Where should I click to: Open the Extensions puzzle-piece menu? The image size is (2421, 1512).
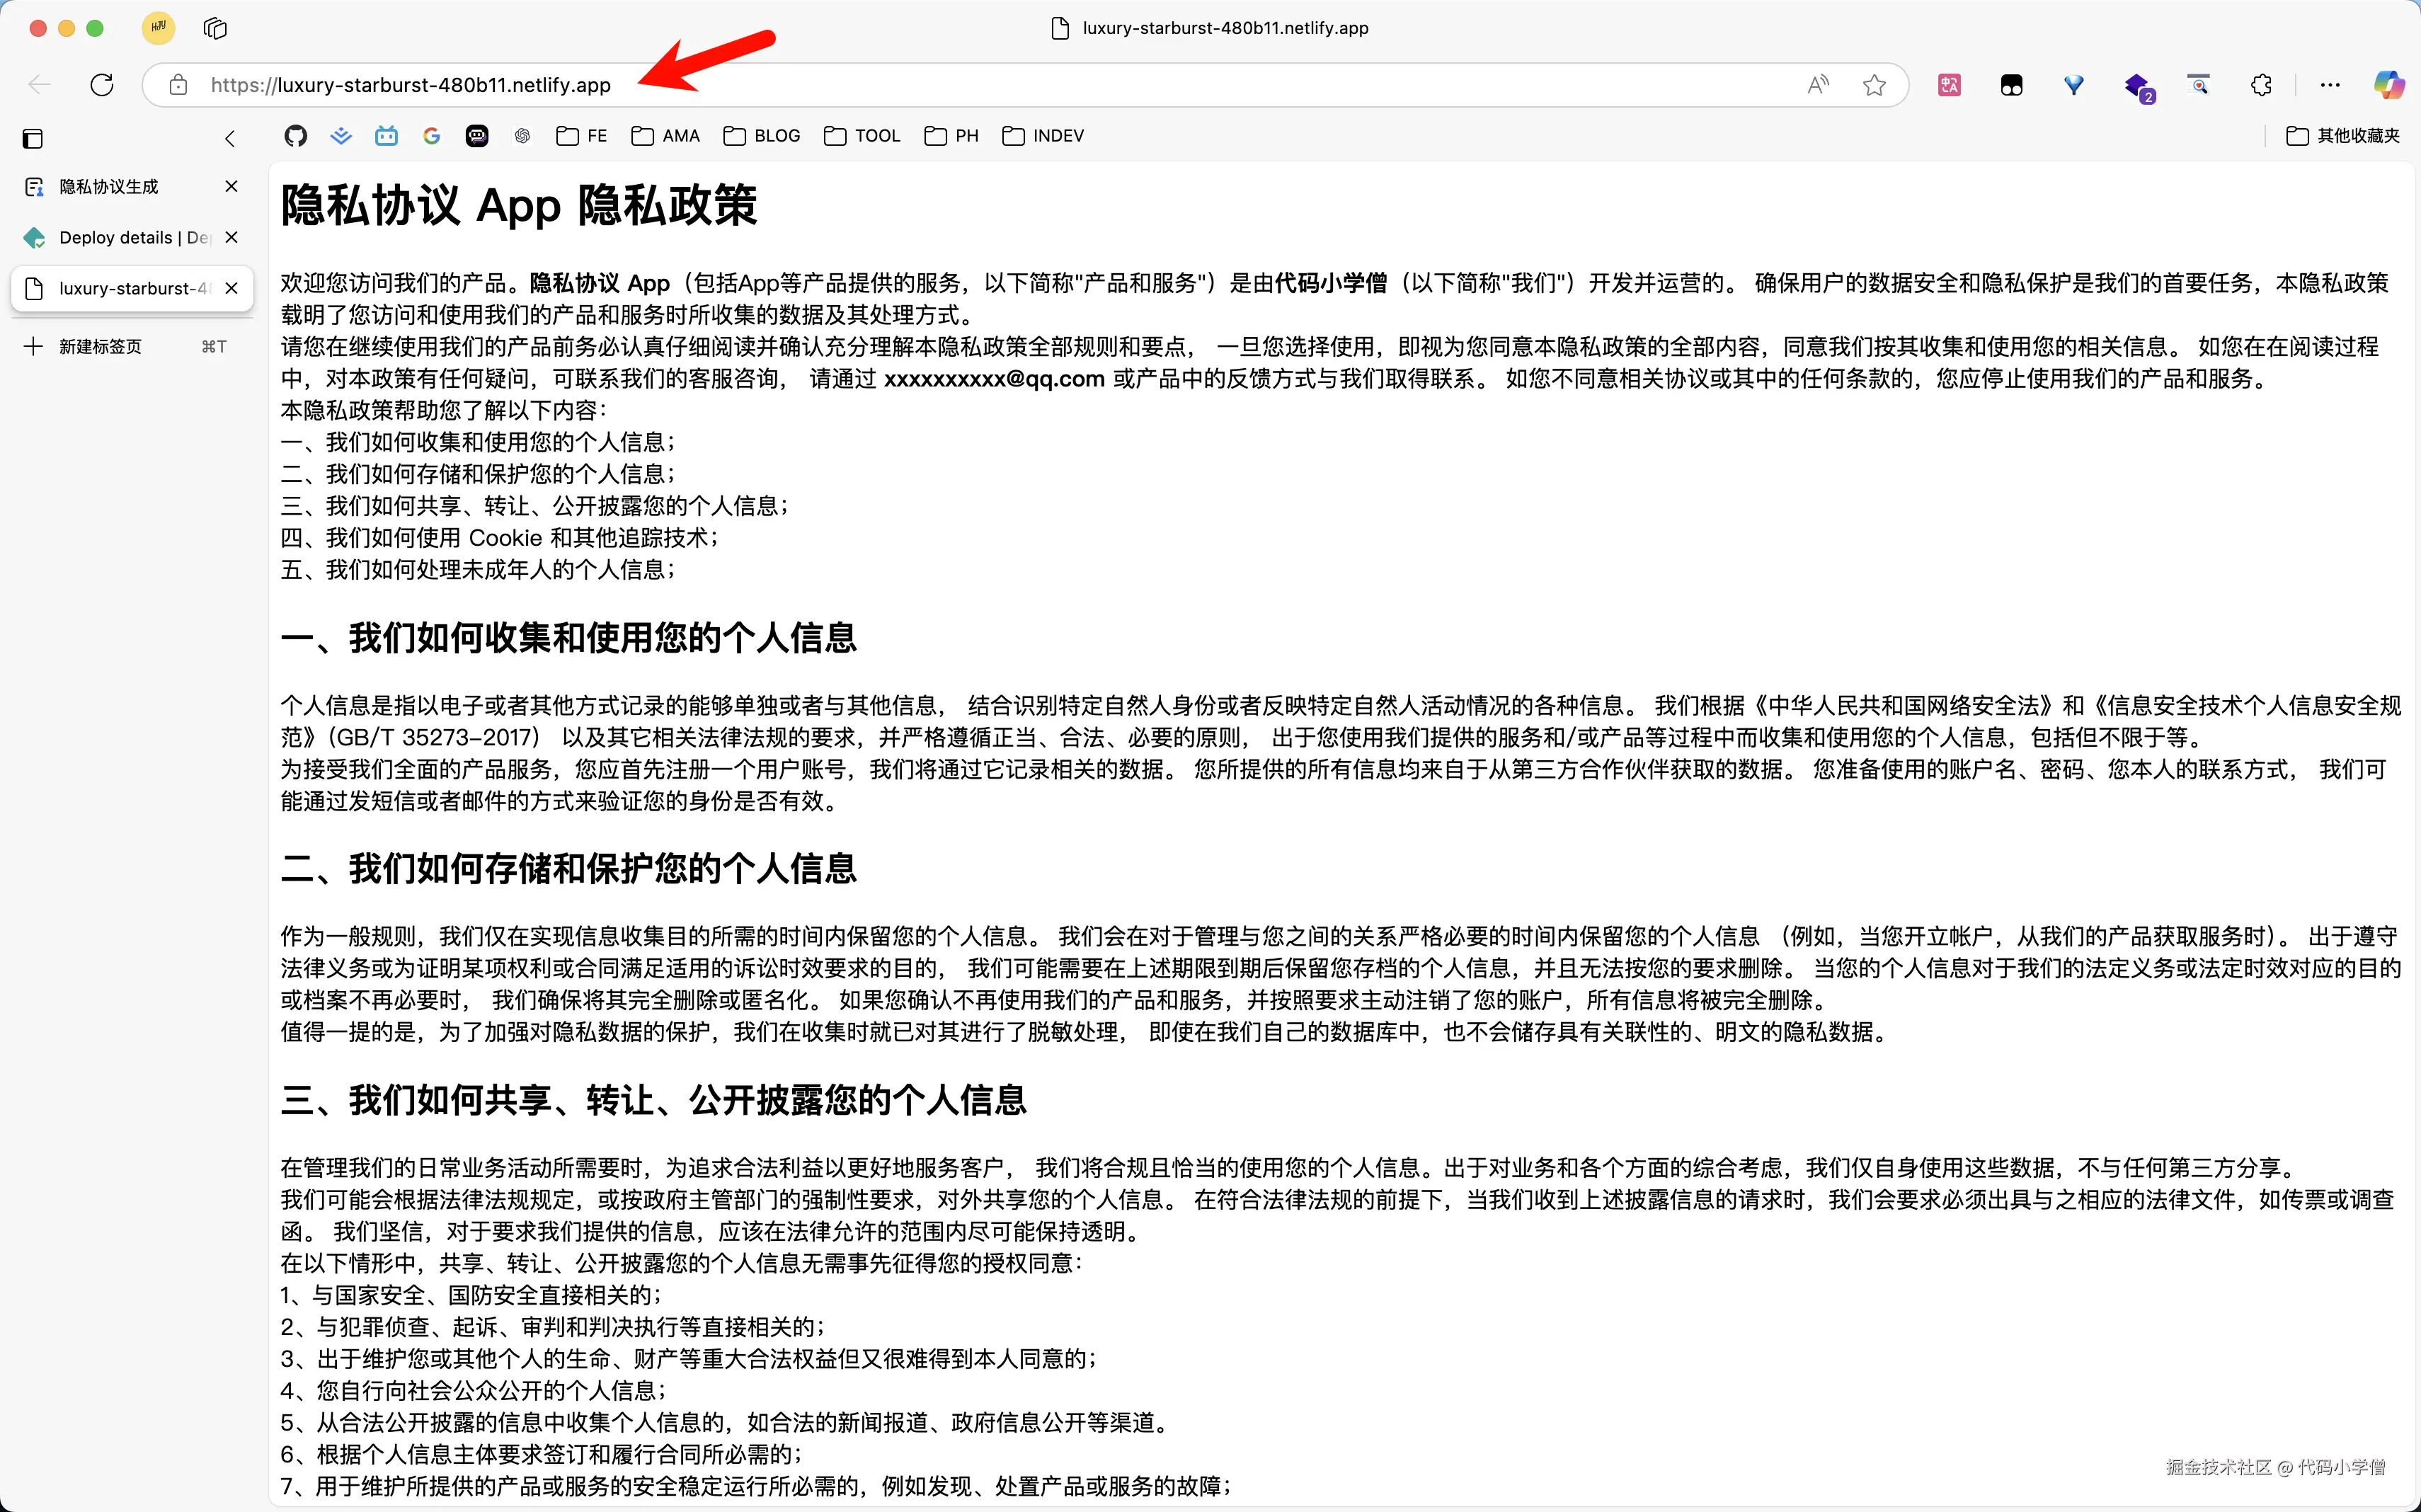point(2261,85)
